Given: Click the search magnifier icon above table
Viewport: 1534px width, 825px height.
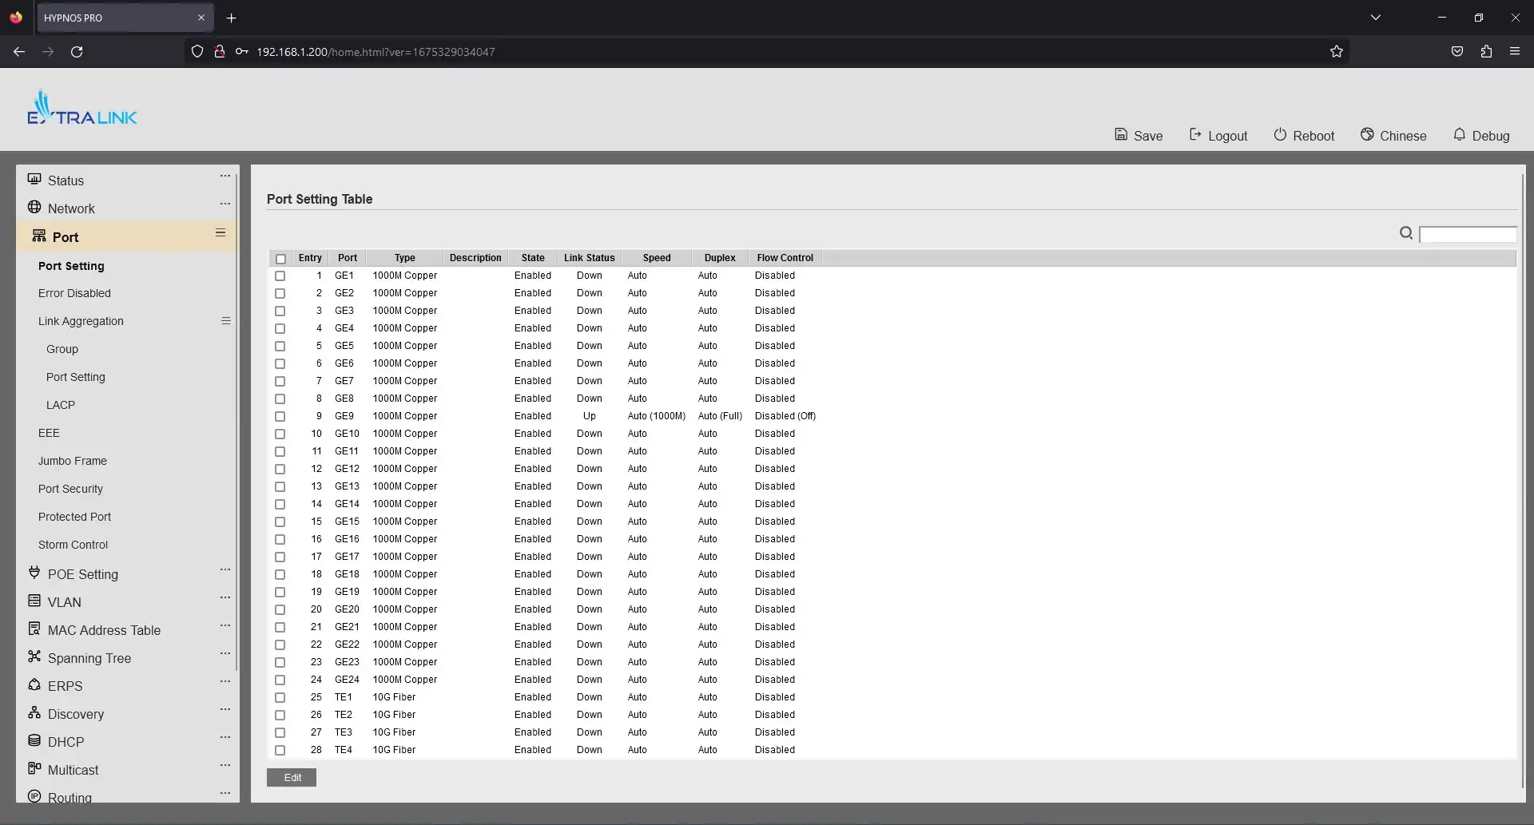Looking at the screenshot, I should (1406, 233).
